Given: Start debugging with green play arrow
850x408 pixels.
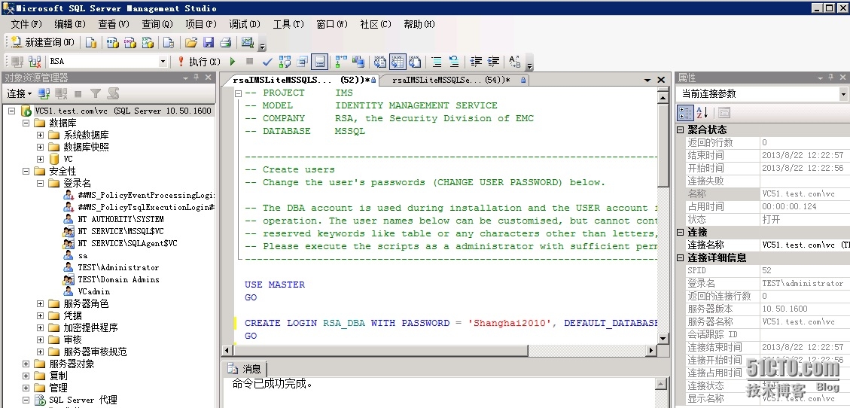Looking at the screenshot, I should click(233, 62).
